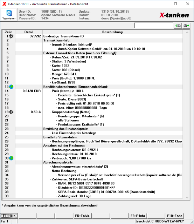Click the scrollbar down arrow
The width and height of the screenshot is (194, 224).
pos(187,198)
